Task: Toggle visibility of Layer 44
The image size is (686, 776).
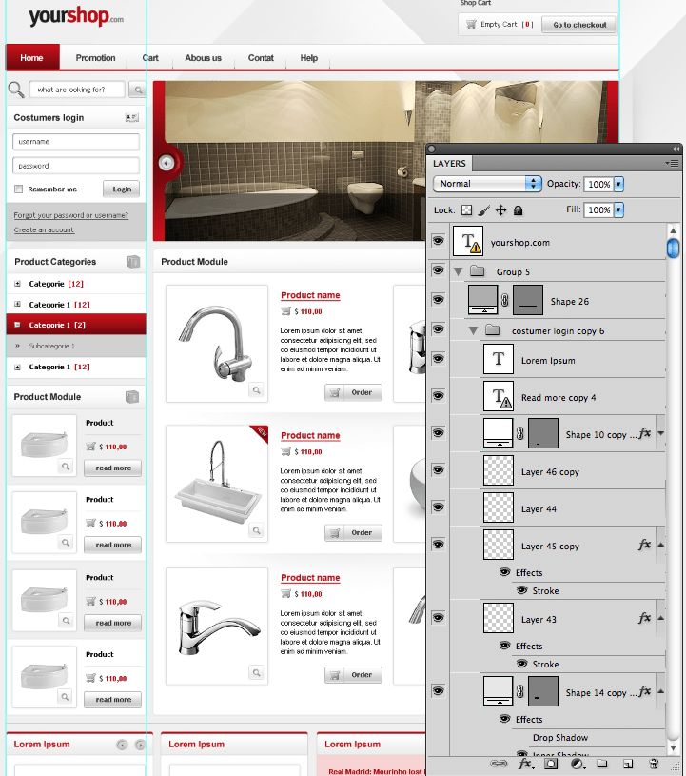Action: (438, 507)
